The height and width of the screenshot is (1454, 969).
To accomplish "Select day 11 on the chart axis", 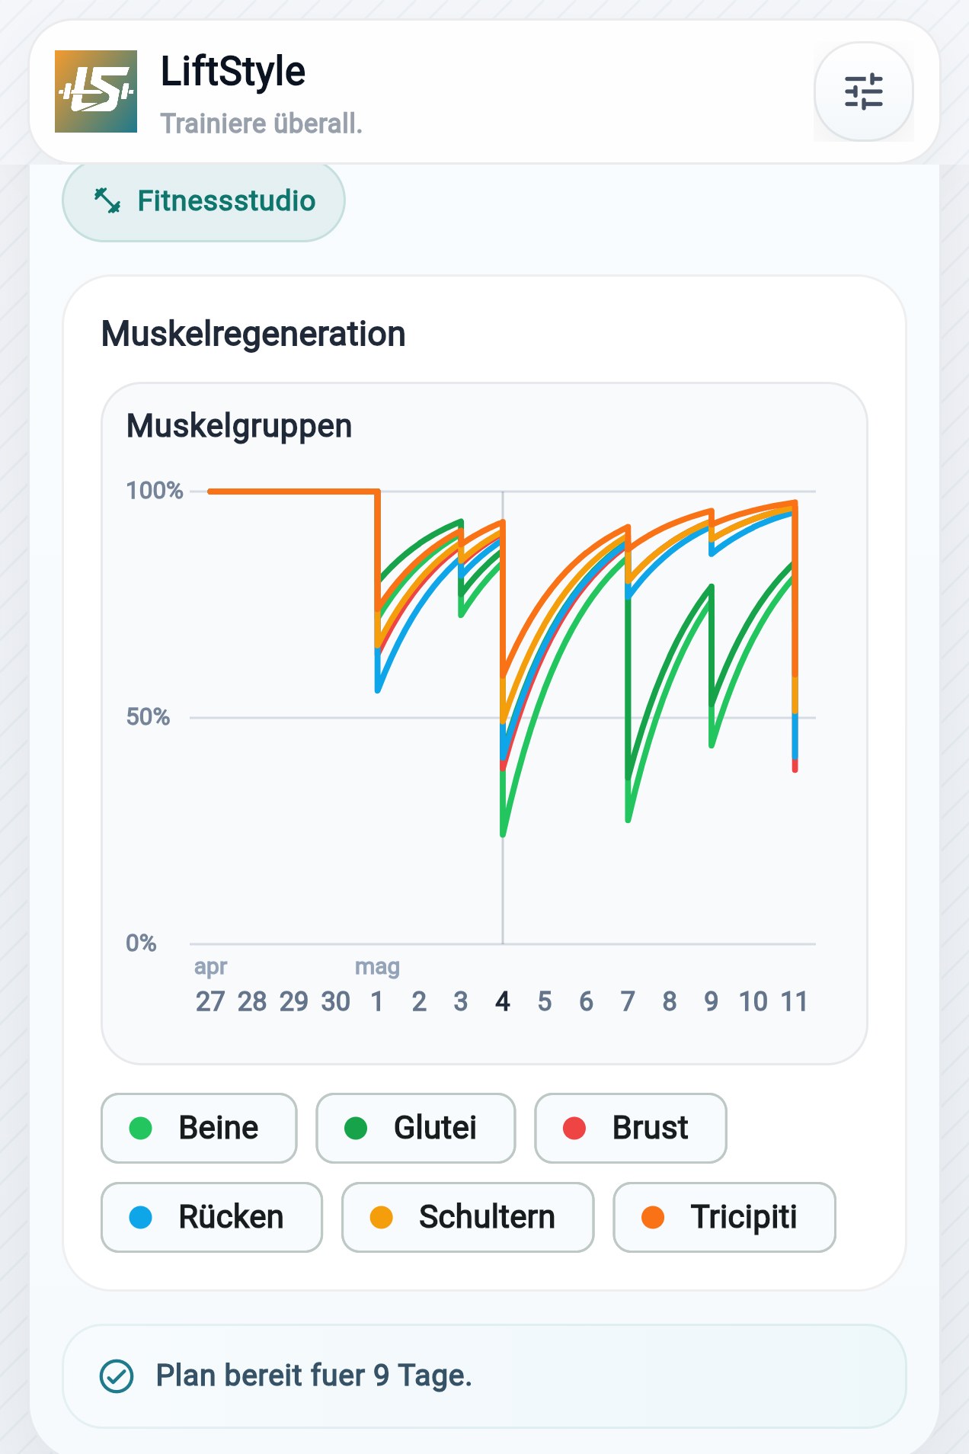I will [x=794, y=1001].
